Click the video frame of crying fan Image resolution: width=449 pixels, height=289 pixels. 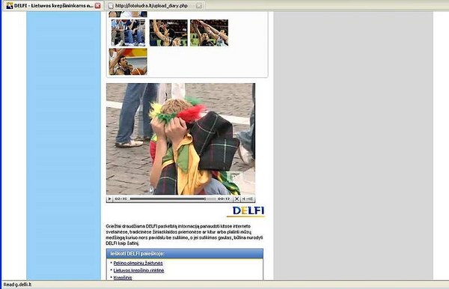180,139
